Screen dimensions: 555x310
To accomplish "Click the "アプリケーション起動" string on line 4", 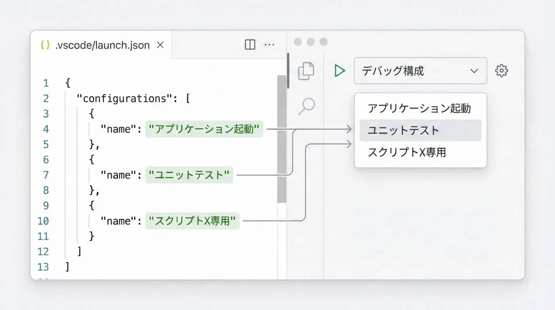I will (204, 129).
